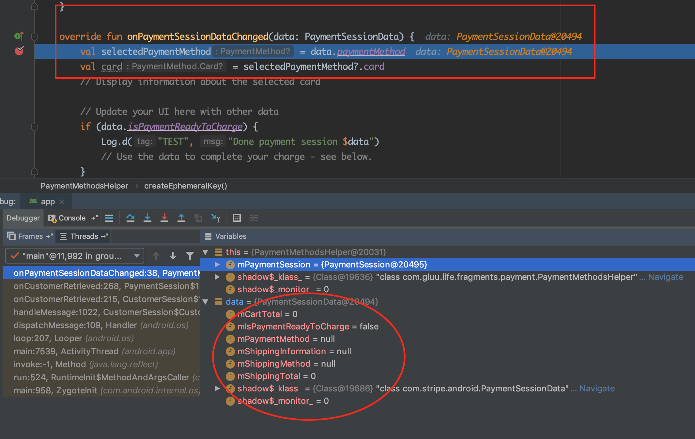
Task: Open the main thread selector dropdown
Action: [x=74, y=256]
